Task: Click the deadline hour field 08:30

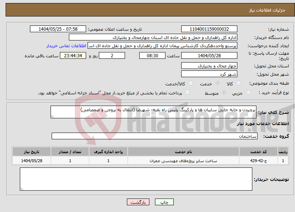Action: (x=152, y=55)
